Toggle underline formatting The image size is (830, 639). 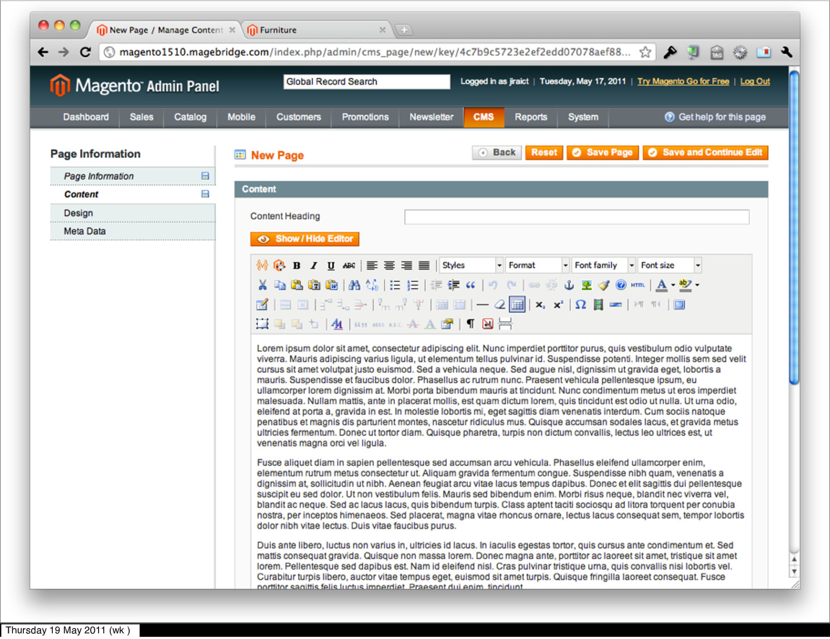(x=331, y=266)
